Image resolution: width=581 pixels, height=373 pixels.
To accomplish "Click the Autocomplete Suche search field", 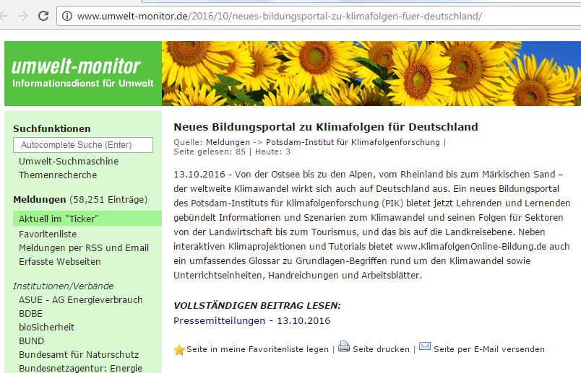I will [83, 145].
